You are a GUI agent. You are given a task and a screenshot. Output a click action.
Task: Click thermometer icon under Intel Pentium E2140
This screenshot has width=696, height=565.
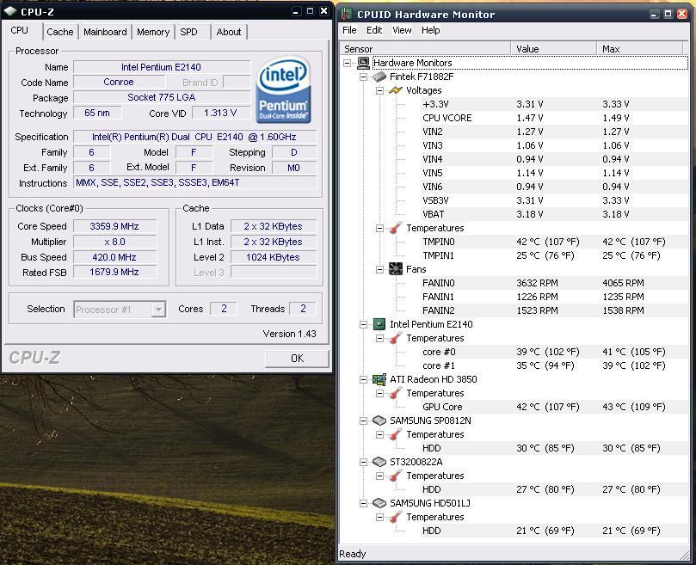pos(396,338)
